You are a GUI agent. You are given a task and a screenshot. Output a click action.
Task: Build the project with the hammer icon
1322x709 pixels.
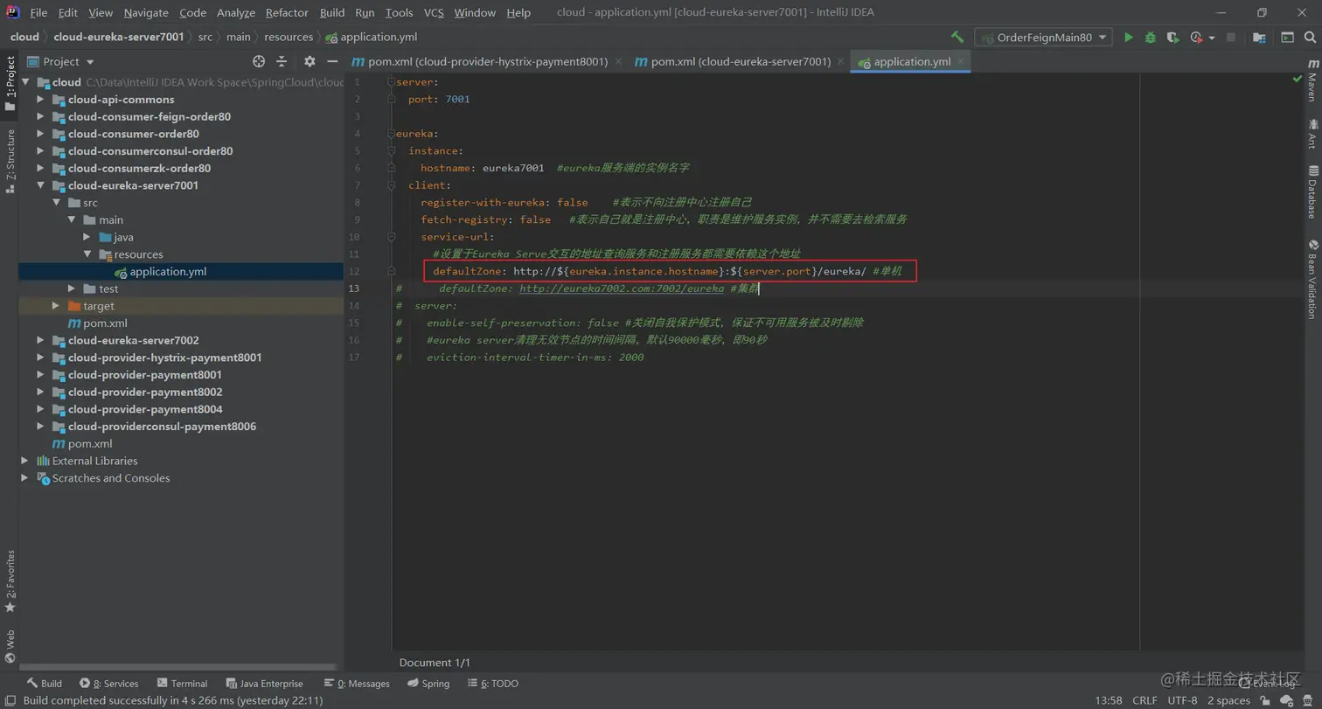[957, 38]
